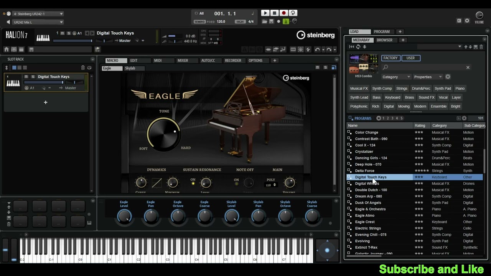Toggle the FACTORY filter button

[390, 58]
